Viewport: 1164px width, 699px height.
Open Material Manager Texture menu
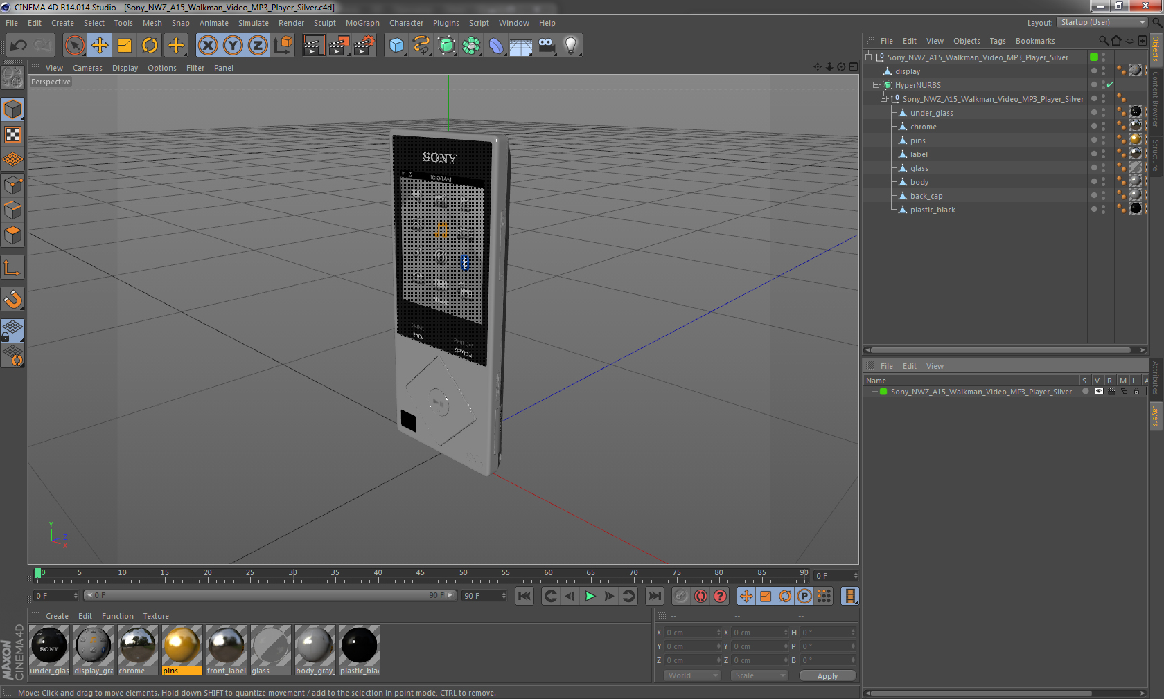156,616
